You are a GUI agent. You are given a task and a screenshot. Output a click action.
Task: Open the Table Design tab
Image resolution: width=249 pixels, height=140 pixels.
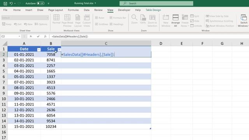pos(153,10)
